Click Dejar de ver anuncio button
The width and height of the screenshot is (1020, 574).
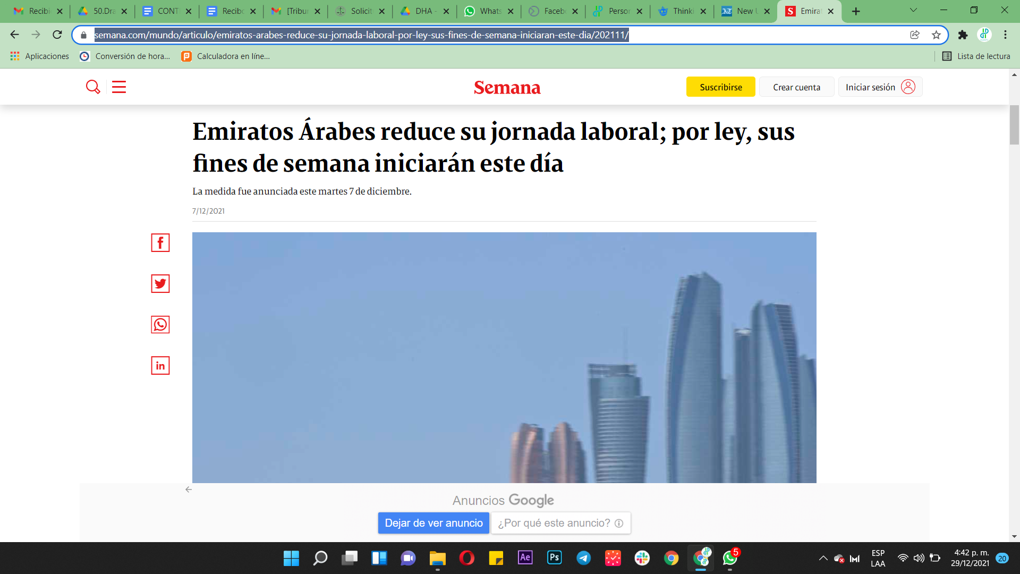click(x=433, y=523)
